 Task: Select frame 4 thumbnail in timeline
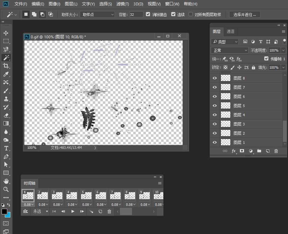click(72, 196)
